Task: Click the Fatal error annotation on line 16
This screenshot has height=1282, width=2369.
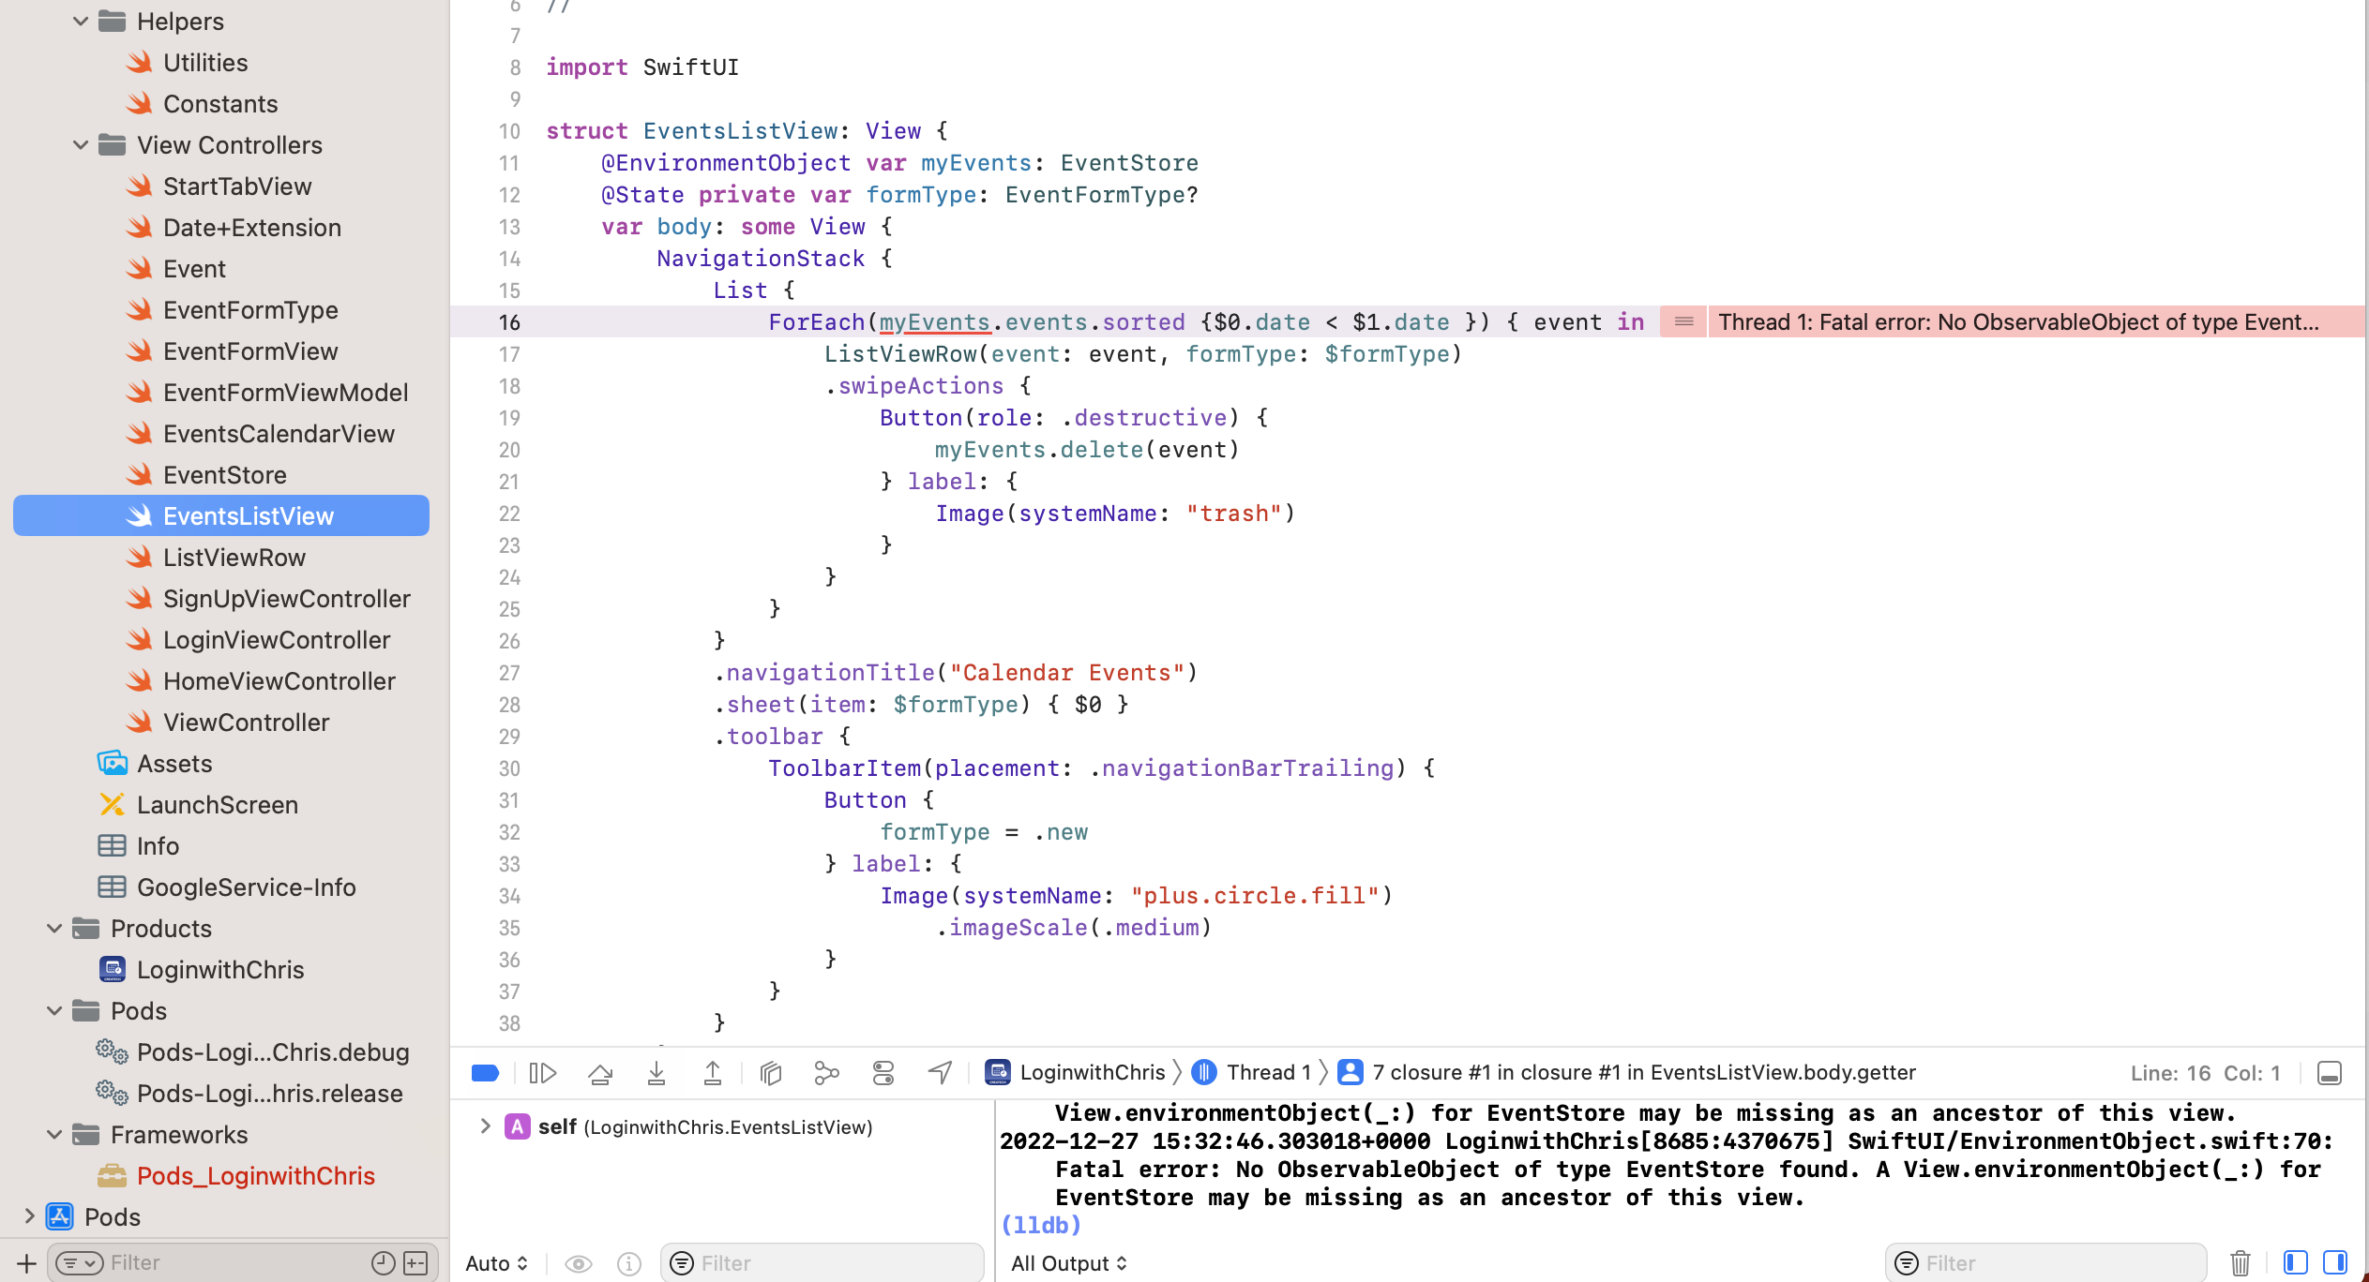Action: 2016,322
